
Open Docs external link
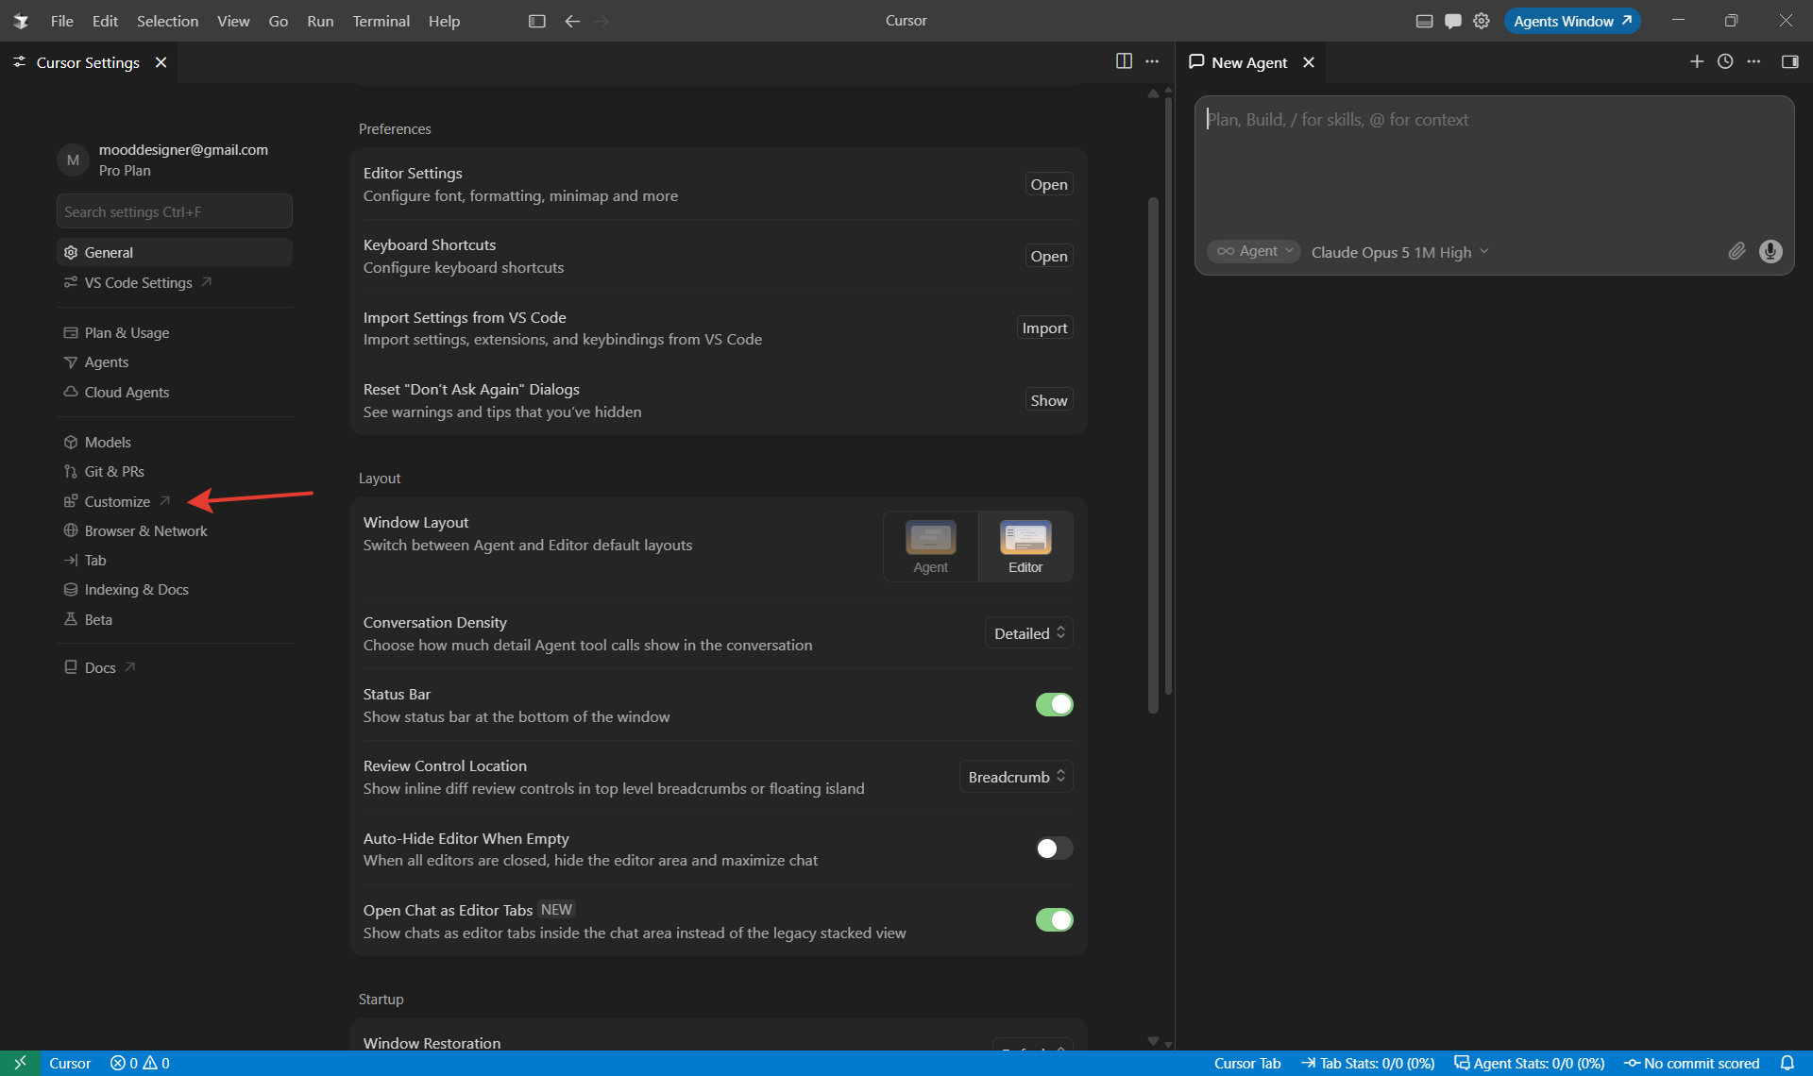(x=100, y=667)
